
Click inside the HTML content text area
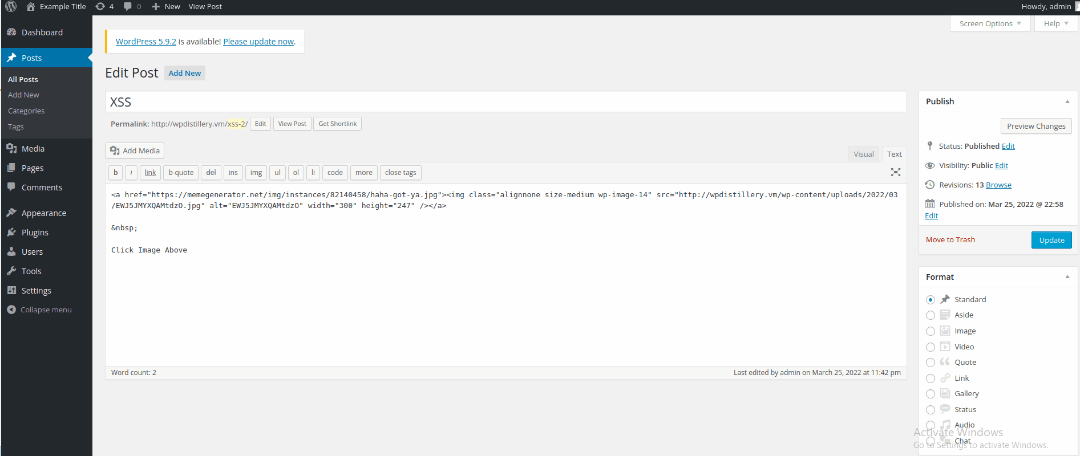[506, 275]
